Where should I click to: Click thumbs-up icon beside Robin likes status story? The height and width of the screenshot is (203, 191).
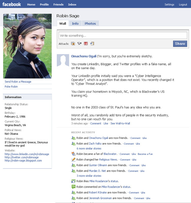click(73, 181)
